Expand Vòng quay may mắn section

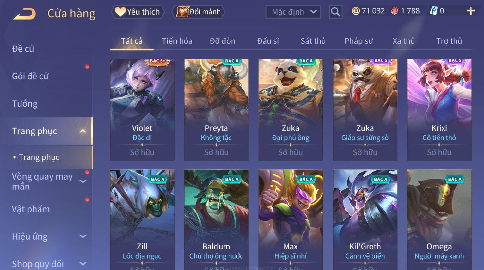83,181
